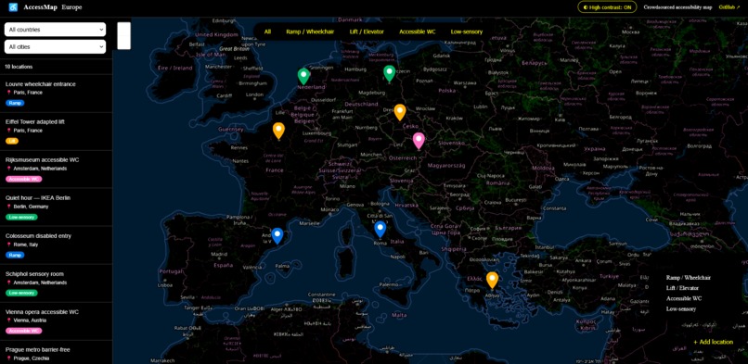748x364 pixels.
Task: Open Colosseum disabled entry list item
Action: (57, 245)
